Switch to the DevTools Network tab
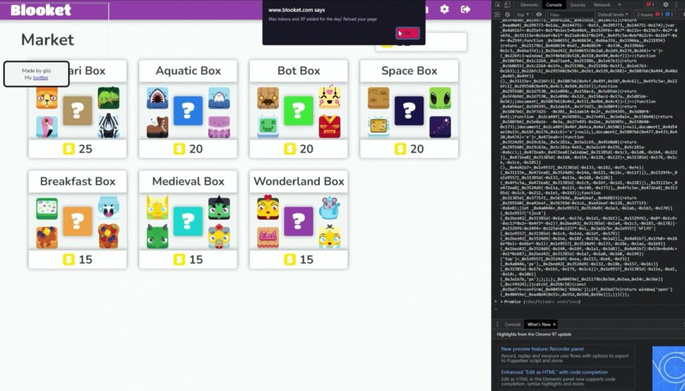Viewport: 685px width, 391px height. tap(601, 5)
